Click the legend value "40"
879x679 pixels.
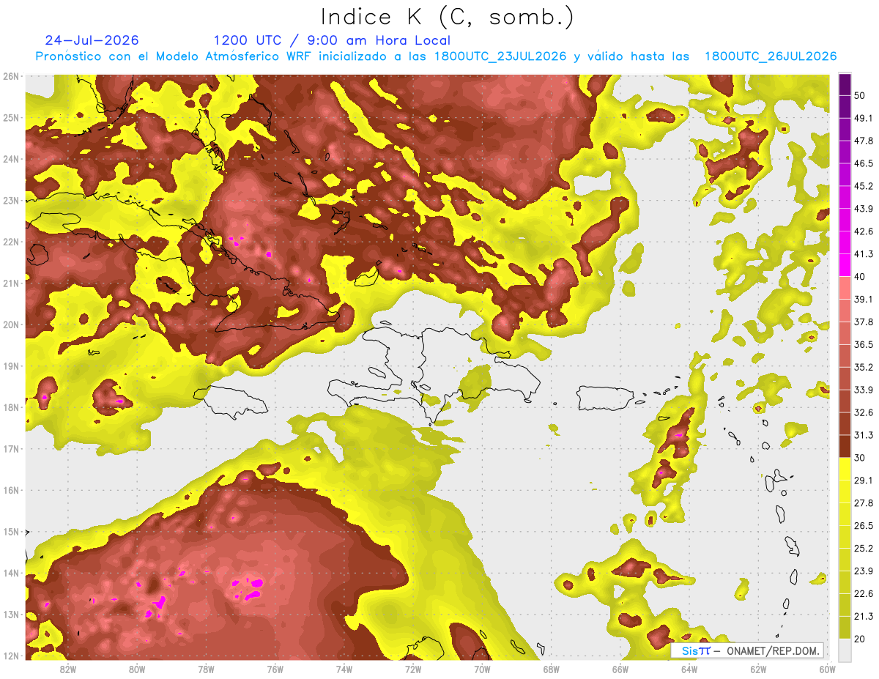tap(860, 277)
